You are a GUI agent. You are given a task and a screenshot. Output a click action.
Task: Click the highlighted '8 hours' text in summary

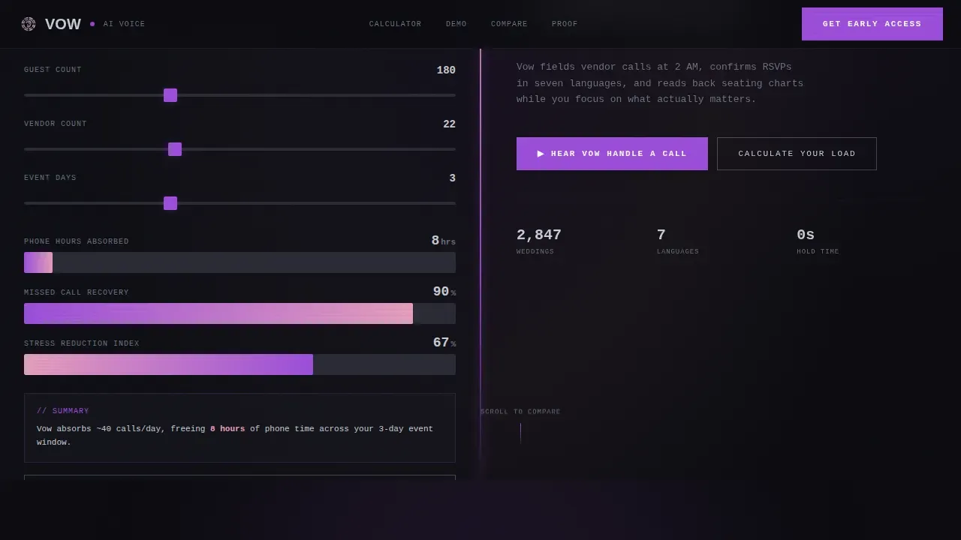(x=227, y=429)
